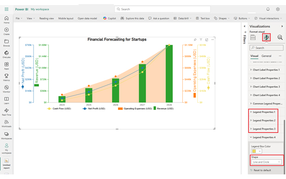Viewport: 286px width, 179px height.
Task: Select the Untitled report sidebar item
Action: (6, 164)
